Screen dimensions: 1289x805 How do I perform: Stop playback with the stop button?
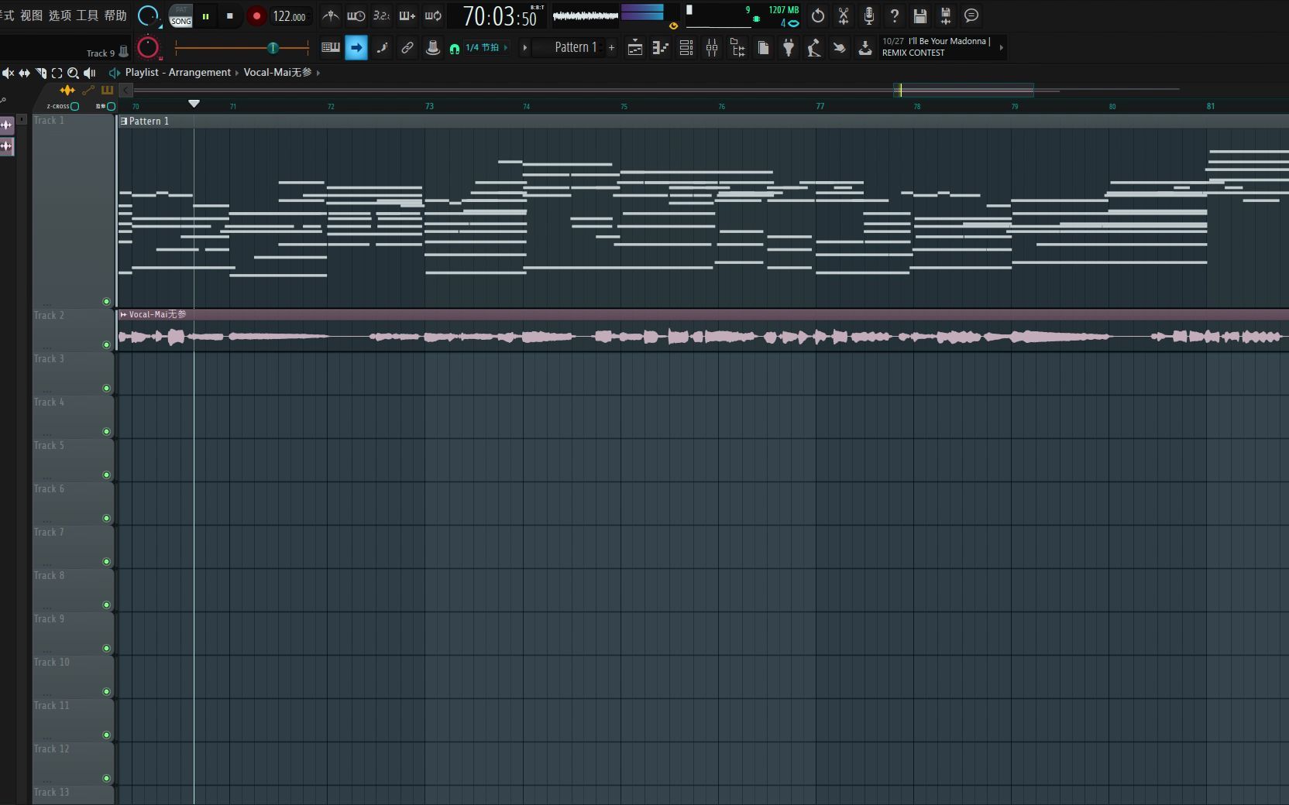click(229, 16)
